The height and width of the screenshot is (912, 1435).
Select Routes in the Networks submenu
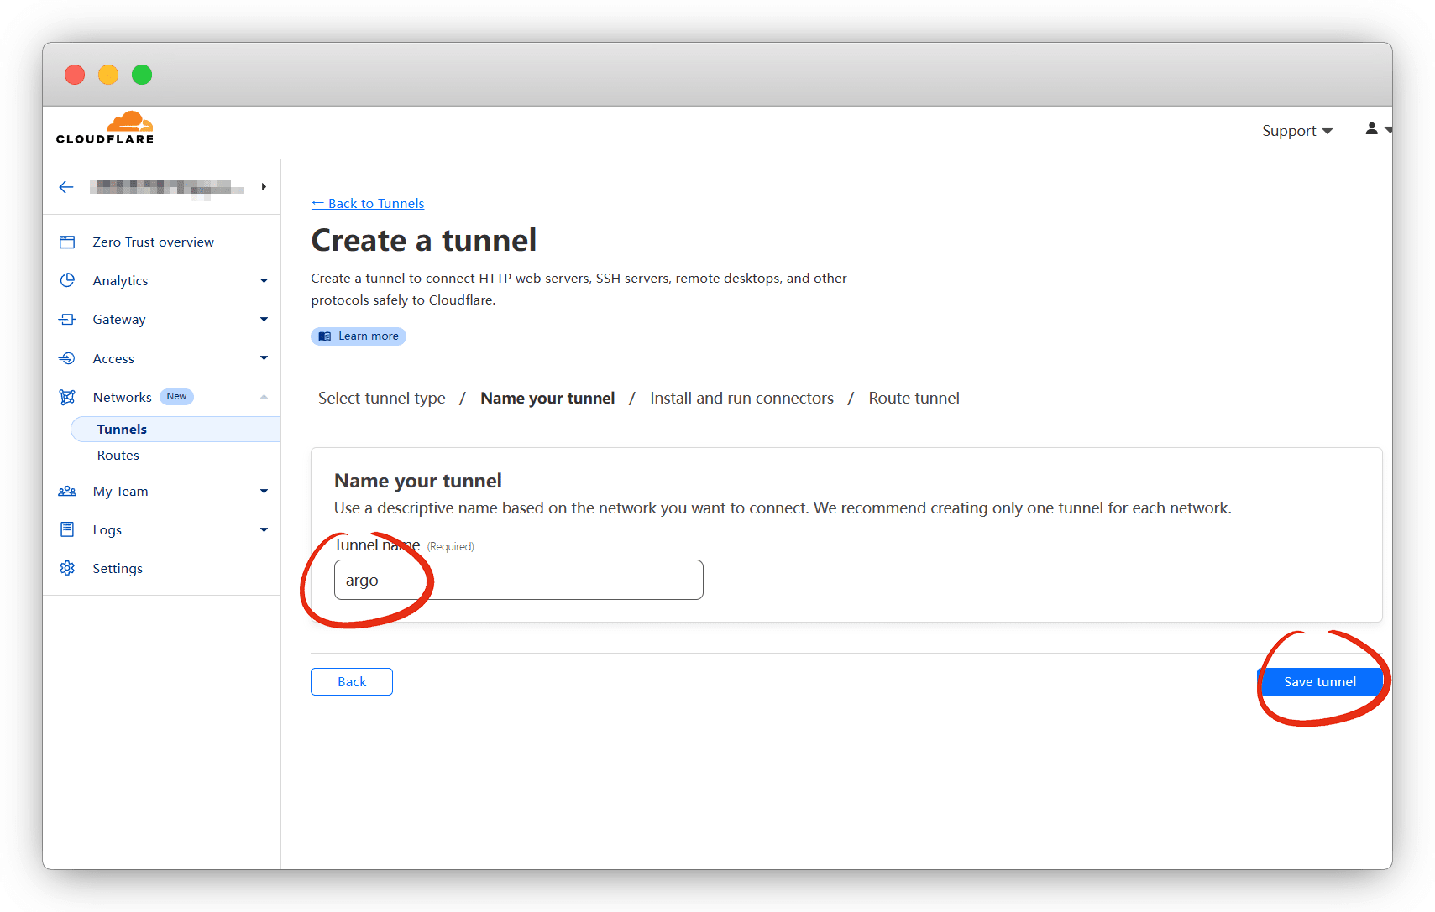click(x=118, y=456)
